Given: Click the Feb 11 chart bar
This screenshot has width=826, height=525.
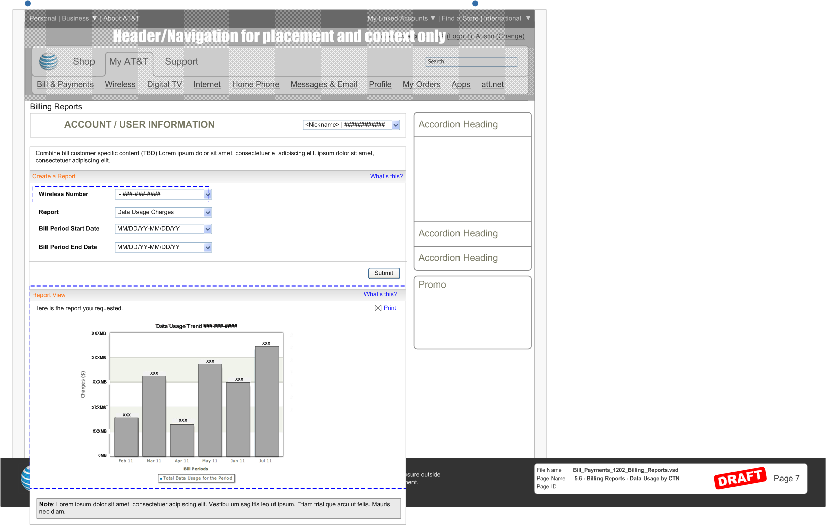Looking at the screenshot, I should 126,438.
